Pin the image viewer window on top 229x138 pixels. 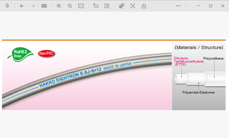7,6
